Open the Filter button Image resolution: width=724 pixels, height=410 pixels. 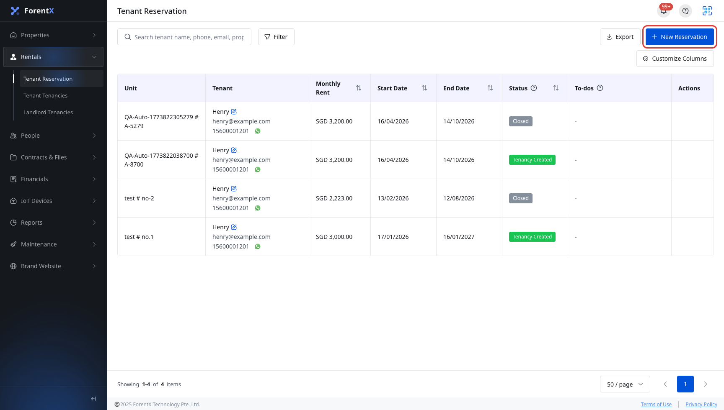[276, 37]
